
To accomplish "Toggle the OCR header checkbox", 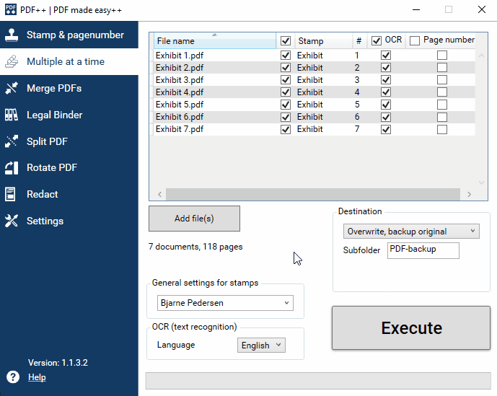I will 377,41.
